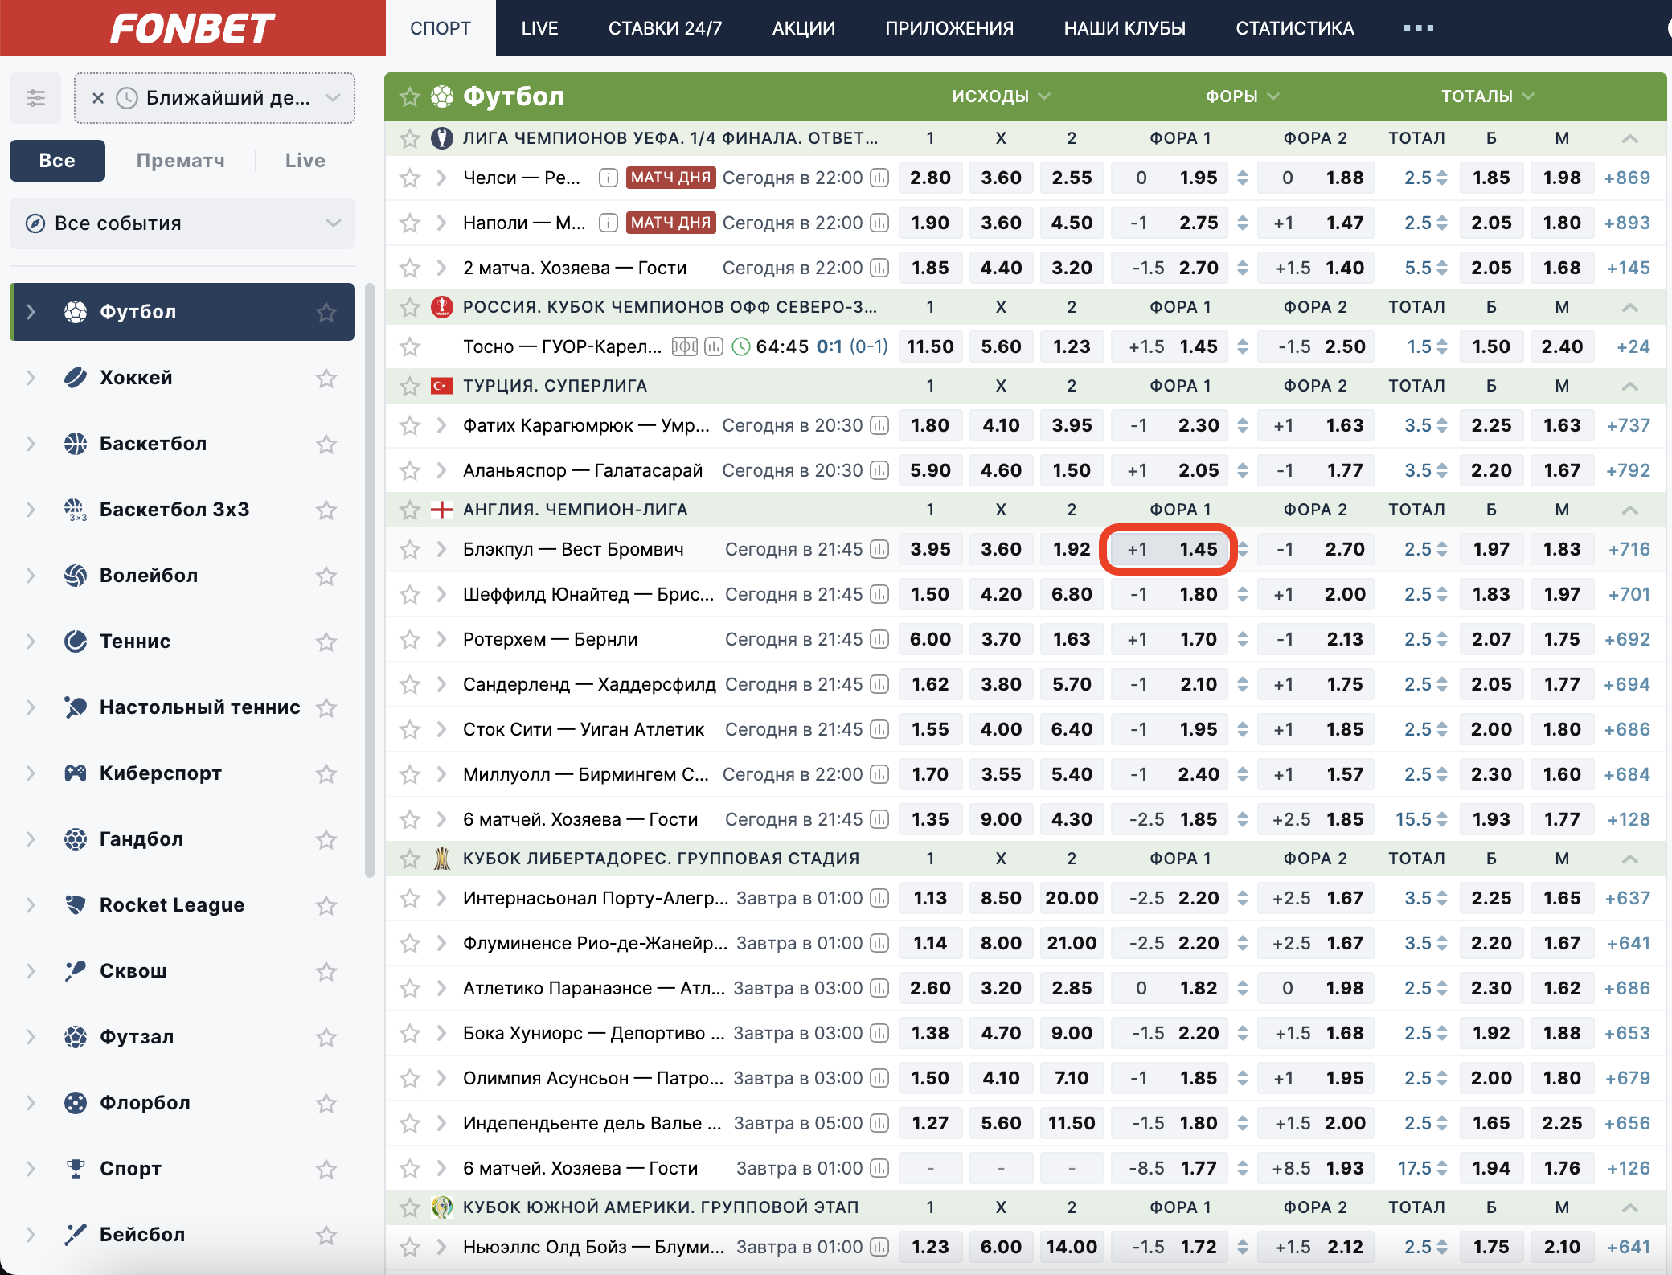Select Фора 1 +1 at 1.45 for Блэкпул

(x=1170, y=549)
